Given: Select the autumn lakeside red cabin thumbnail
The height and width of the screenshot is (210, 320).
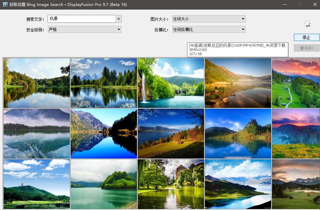Looking at the screenshot, I should coord(170,133).
